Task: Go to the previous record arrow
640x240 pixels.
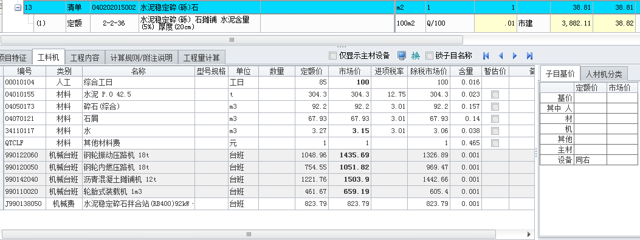Action: click(501, 55)
